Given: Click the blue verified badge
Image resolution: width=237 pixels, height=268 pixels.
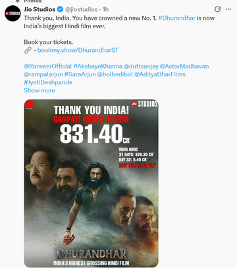Looking at the screenshot, I should 60,9.
